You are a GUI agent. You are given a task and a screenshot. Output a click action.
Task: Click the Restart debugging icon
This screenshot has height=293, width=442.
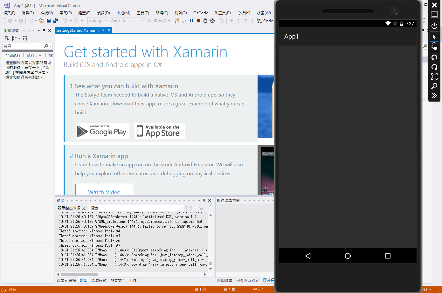pos(205,21)
